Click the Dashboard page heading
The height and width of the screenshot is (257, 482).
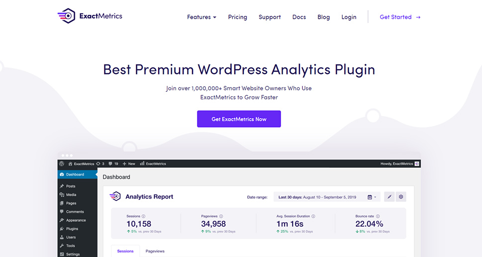tap(116, 177)
